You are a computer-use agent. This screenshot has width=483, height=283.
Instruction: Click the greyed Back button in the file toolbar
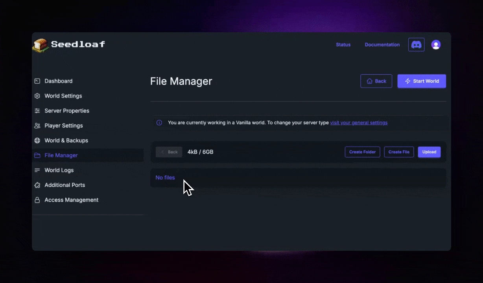[169, 152]
